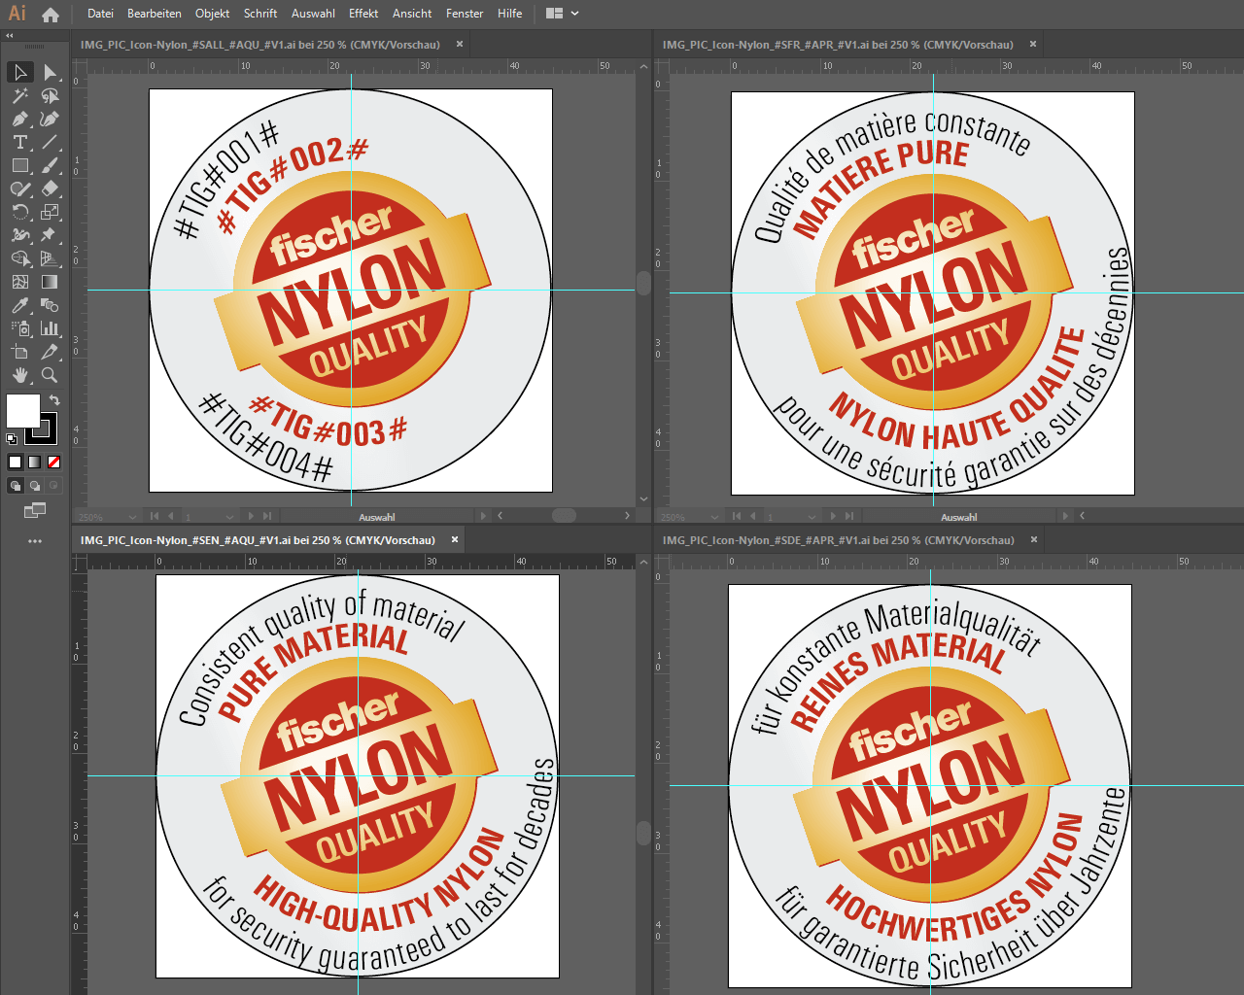Open zoom level dropdown in #SALL window
The image size is (1244, 995).
point(133,516)
